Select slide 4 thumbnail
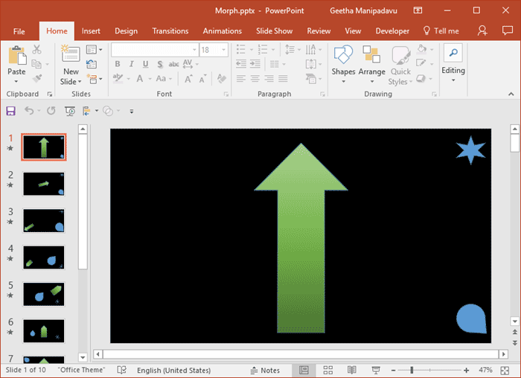521x378 pixels. 44,257
